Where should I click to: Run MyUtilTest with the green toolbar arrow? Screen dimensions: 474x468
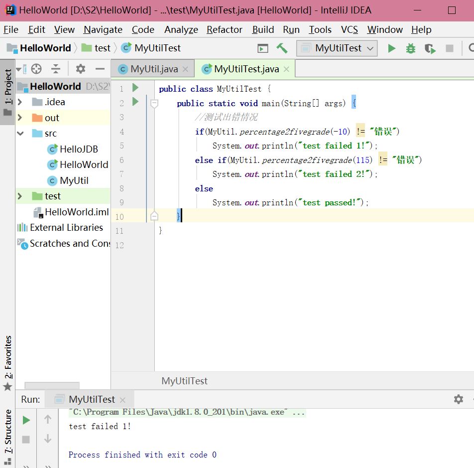(x=391, y=48)
